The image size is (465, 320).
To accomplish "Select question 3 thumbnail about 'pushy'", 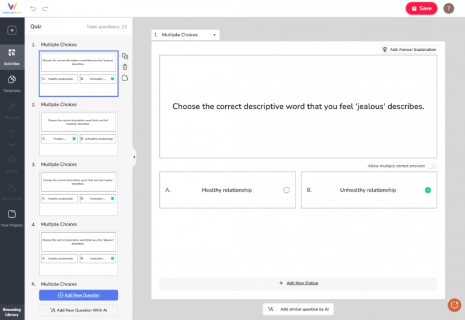I will point(79,193).
